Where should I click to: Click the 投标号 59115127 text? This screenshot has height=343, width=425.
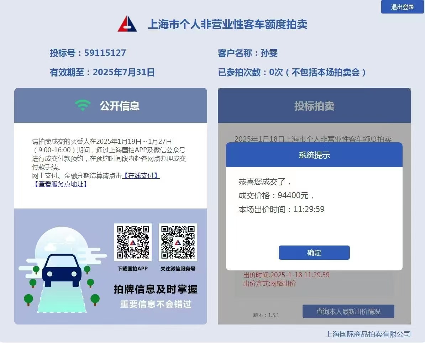coord(88,53)
